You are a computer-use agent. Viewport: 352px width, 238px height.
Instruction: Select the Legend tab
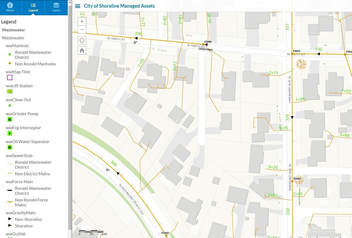(33, 7)
